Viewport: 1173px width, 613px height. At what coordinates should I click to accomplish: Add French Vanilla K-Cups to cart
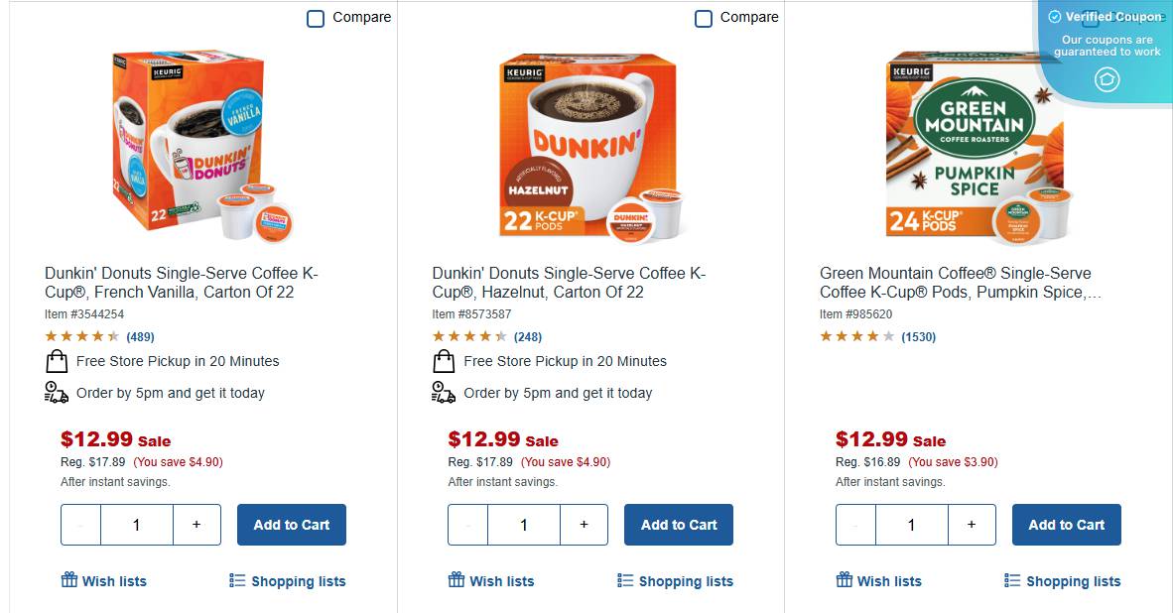(x=291, y=525)
